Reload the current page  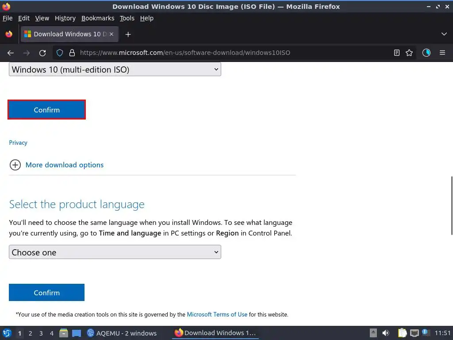(x=42, y=53)
